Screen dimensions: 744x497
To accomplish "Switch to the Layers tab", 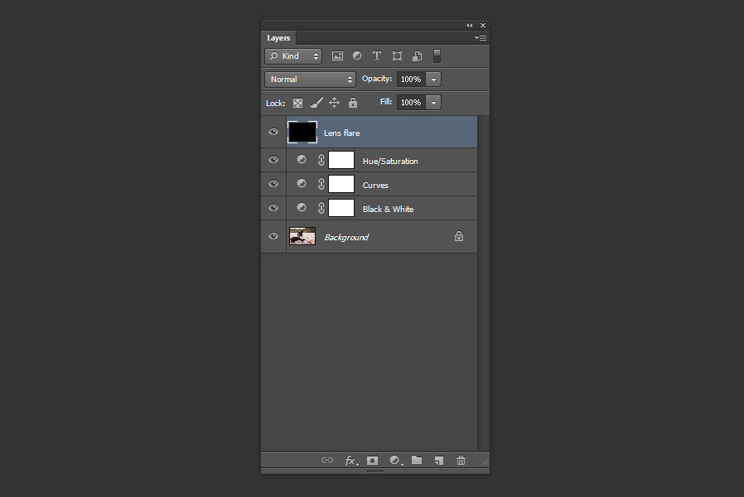I will pos(278,38).
